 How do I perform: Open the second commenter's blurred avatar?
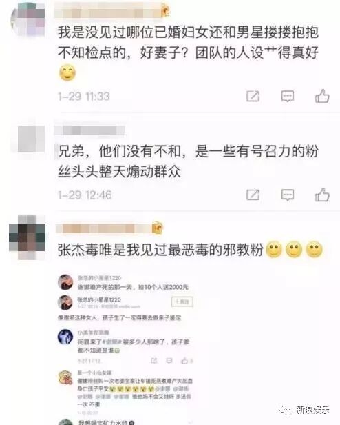coord(31,139)
